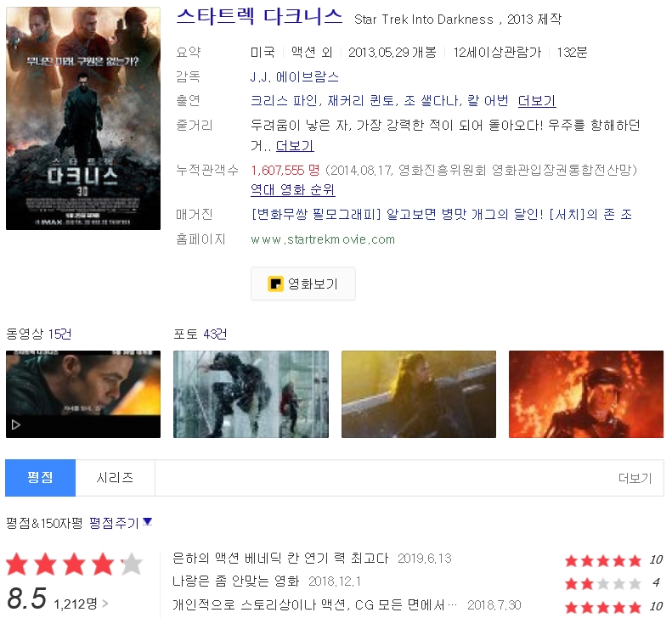Viewport: 672px width, 618px height.
Task: Expand the cast list with 더보기
Action: point(537,101)
